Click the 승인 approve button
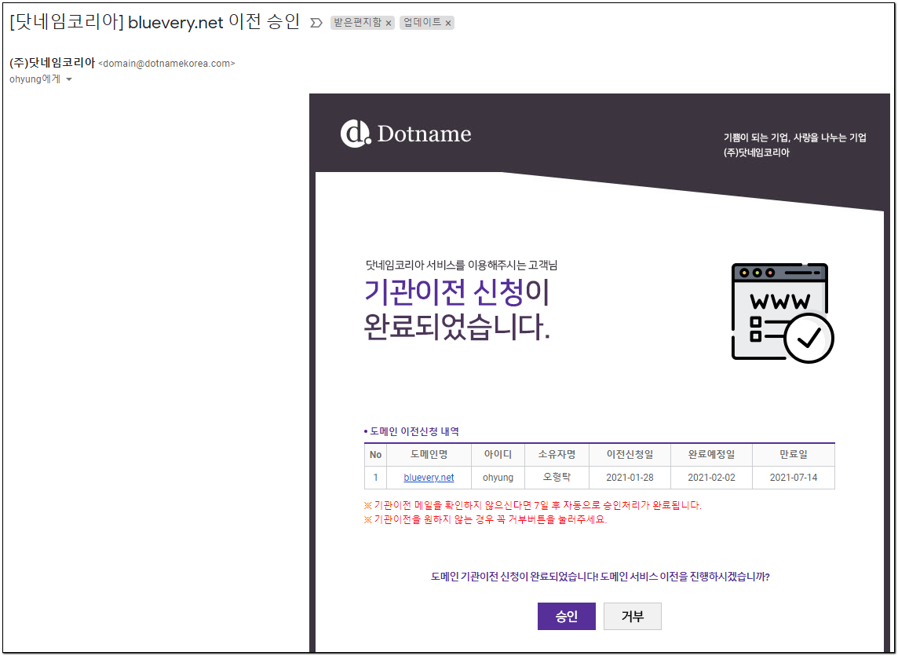 pyautogui.click(x=567, y=617)
